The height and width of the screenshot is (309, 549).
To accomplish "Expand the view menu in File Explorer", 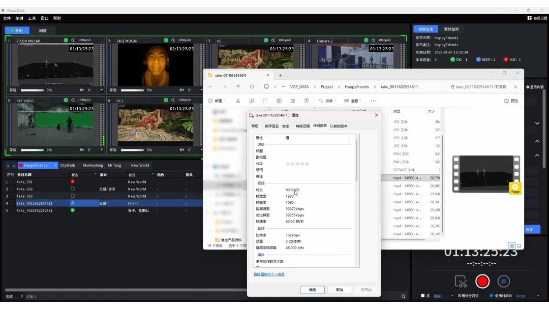I will (353, 101).
